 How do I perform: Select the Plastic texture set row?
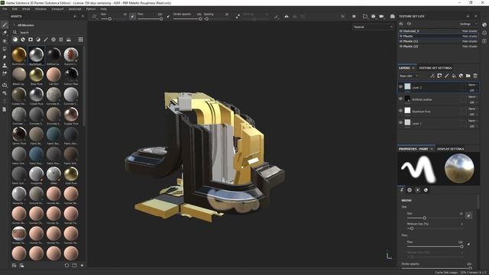click(x=438, y=36)
